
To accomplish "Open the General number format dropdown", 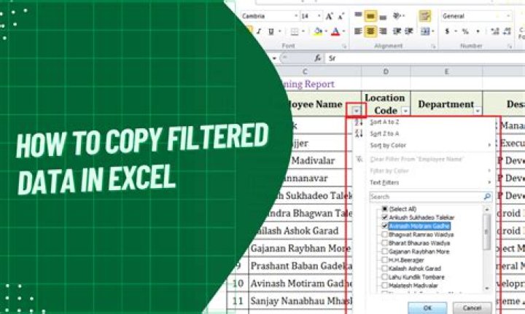I will click(508, 16).
